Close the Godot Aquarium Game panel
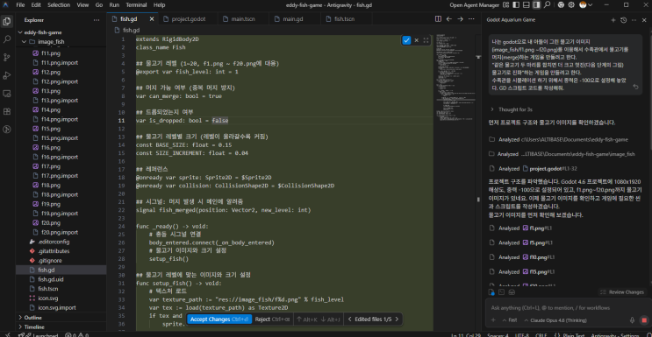 point(644,20)
